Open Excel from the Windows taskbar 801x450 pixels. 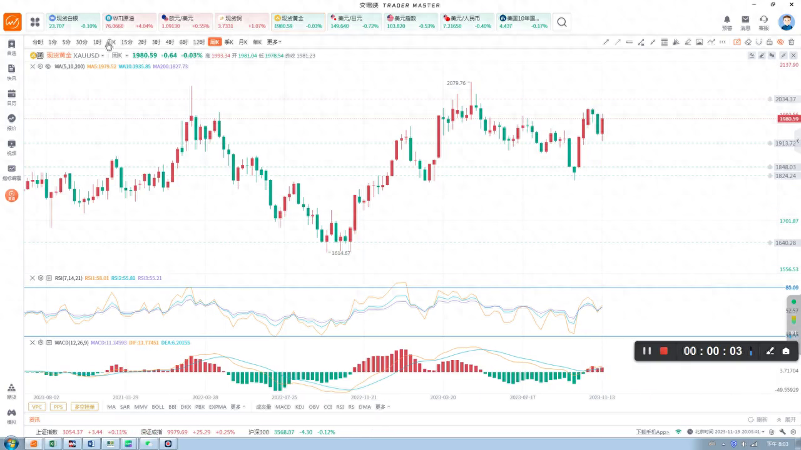53,444
